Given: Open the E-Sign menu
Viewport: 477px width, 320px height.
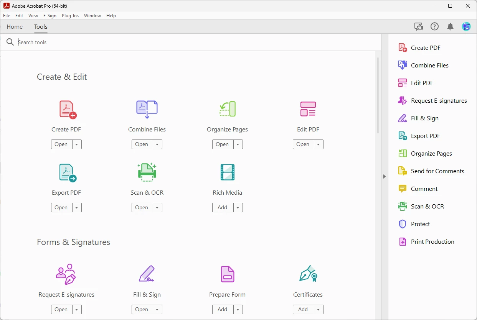Looking at the screenshot, I should pyautogui.click(x=50, y=16).
